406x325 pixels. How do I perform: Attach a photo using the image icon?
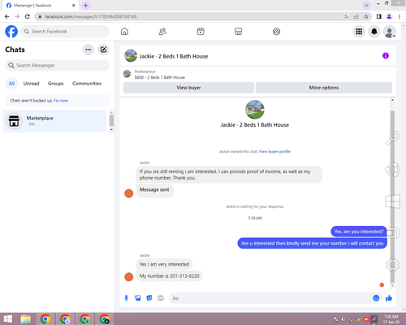138,298
